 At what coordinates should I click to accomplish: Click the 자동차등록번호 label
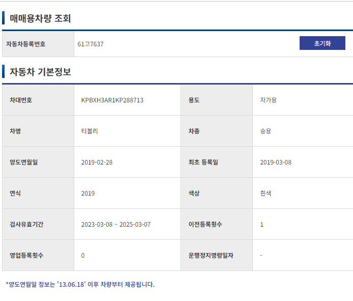tap(25, 44)
